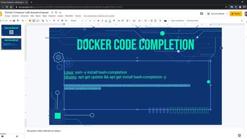This screenshot has height=139, width=247.
Task: Open the Slayt menu
Action: pyautogui.click(x=45, y=16)
